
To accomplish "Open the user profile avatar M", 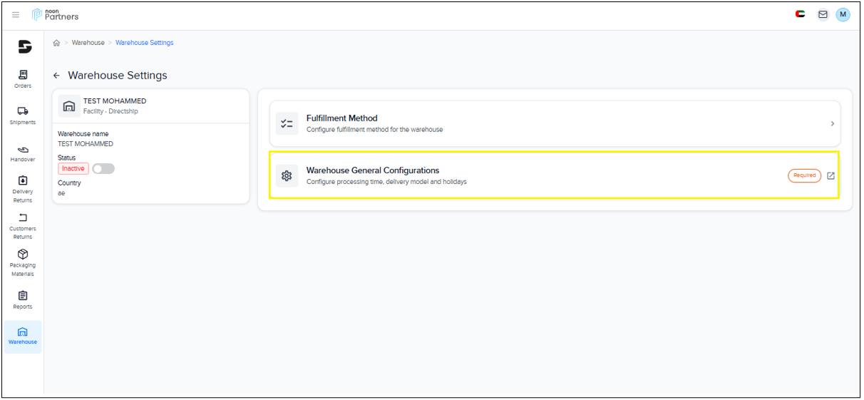I will tap(843, 14).
